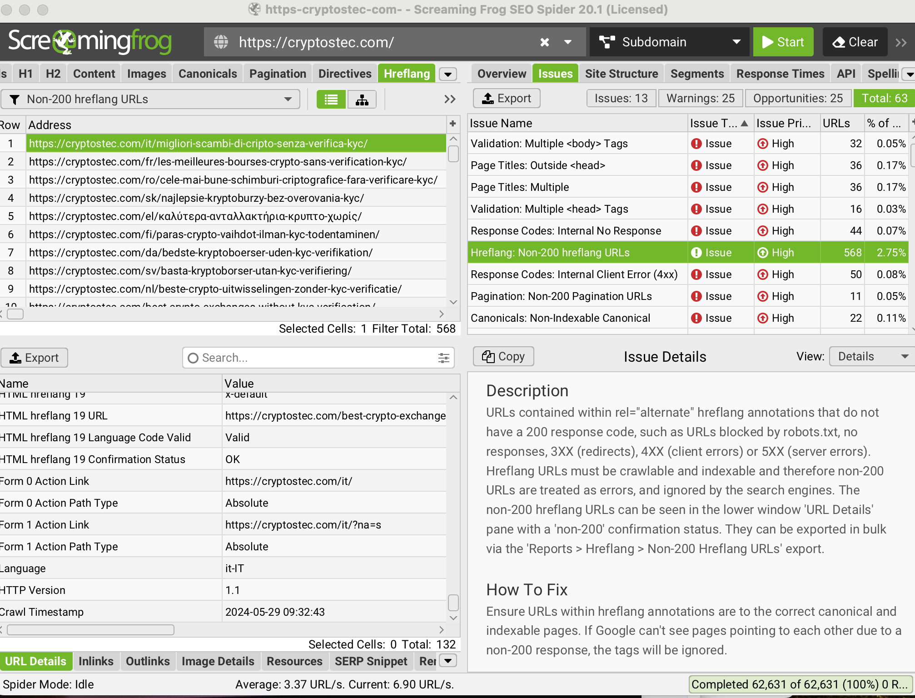Select the Page Titles: Multiple issue row
The image size is (915, 698).
pyautogui.click(x=688, y=187)
